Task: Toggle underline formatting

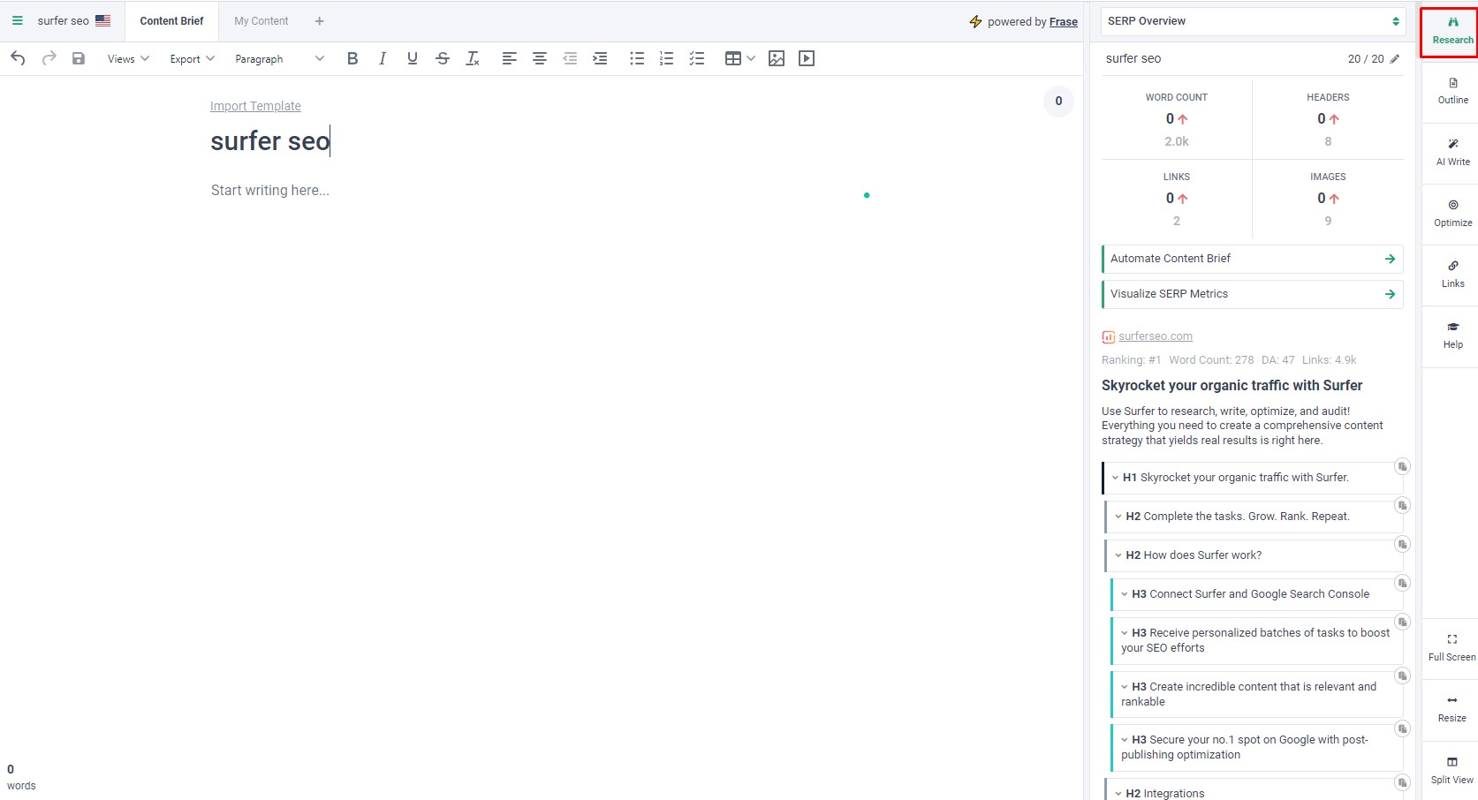Action: [412, 58]
